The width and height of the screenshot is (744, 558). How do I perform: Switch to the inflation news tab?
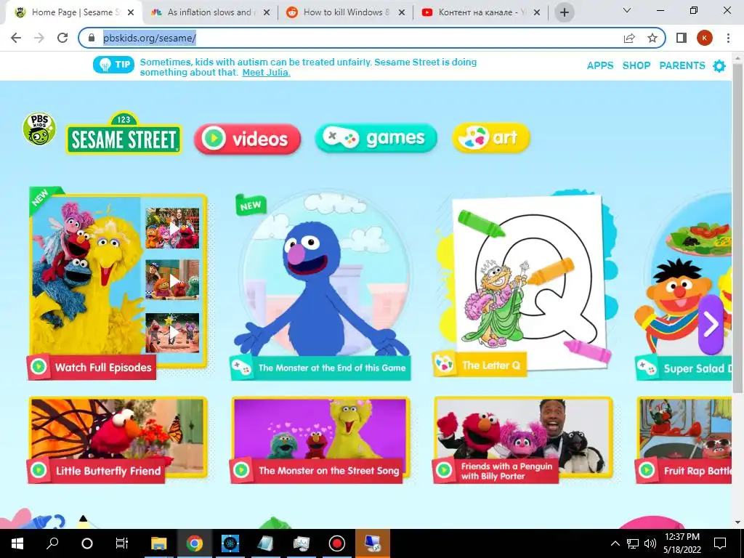[x=210, y=12]
